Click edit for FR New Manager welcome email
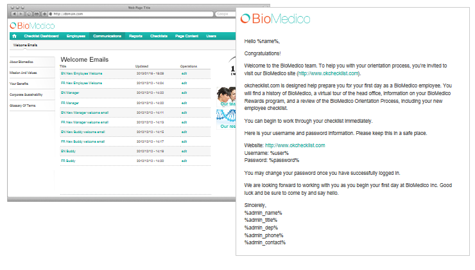Screen dimensions: 475x270 tap(184, 123)
